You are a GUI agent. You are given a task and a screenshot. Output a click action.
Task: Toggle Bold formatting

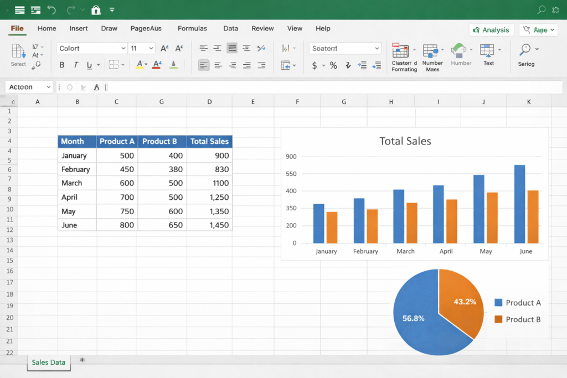[x=62, y=65]
